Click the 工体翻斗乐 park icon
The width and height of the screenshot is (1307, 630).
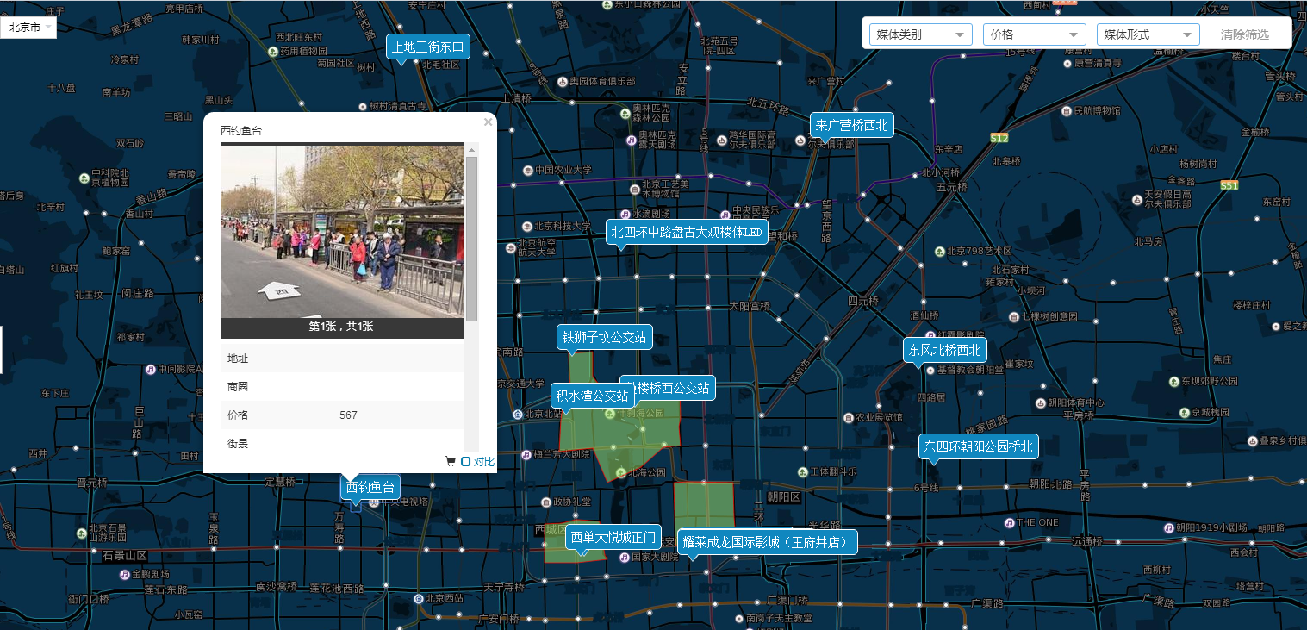click(x=801, y=471)
